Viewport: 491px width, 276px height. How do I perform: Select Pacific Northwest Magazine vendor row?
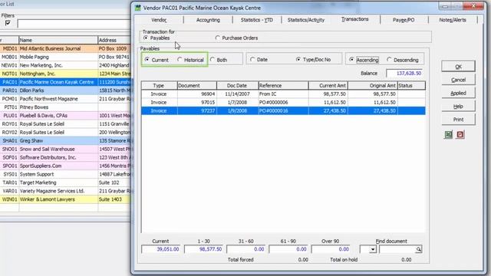point(65,99)
